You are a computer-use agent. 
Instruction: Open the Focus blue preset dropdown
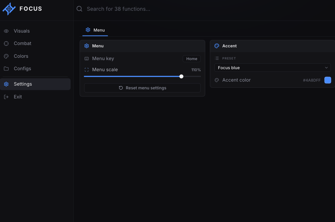tap(272, 68)
